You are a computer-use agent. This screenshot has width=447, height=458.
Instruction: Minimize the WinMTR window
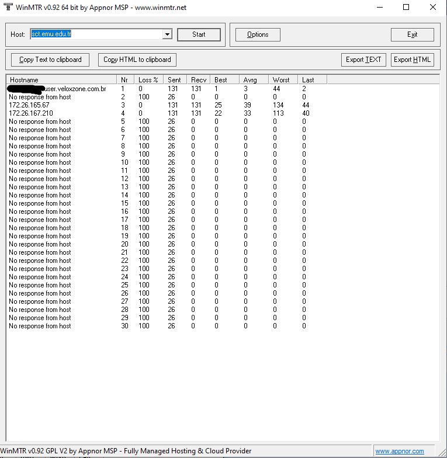[379, 8]
